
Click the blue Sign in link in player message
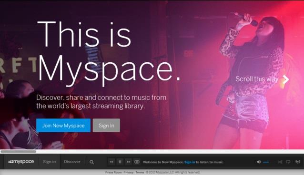[190, 162]
